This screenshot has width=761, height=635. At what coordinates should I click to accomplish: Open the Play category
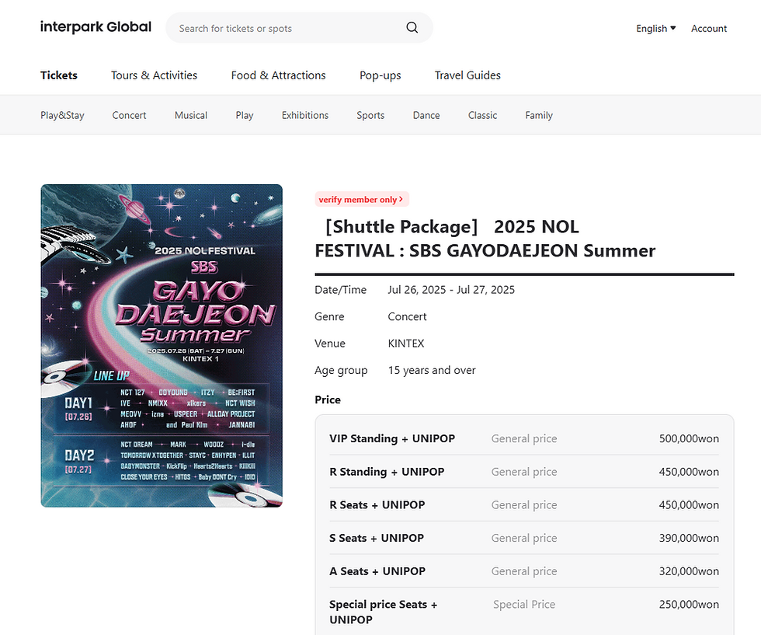click(x=245, y=116)
